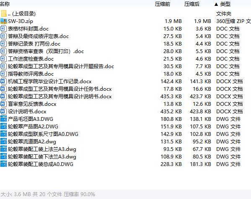The height and width of the screenshot is (199, 251).
Task: Select file name 轮毂罩流道图A2.dwg
Action: tap(32, 141)
